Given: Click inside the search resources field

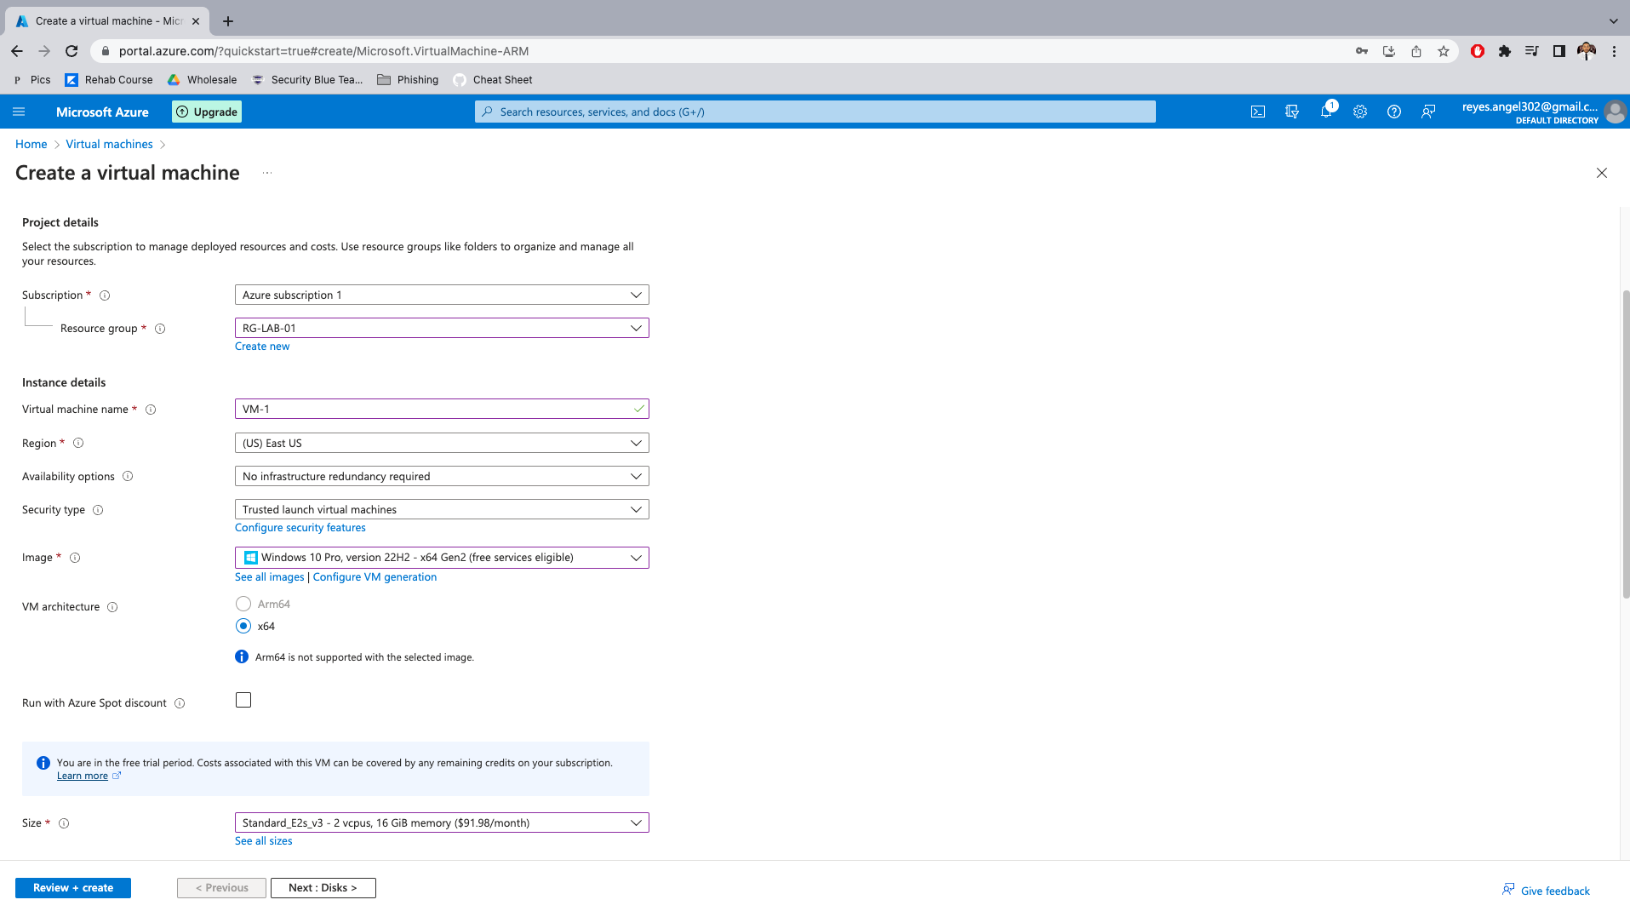Looking at the screenshot, I should point(814,112).
